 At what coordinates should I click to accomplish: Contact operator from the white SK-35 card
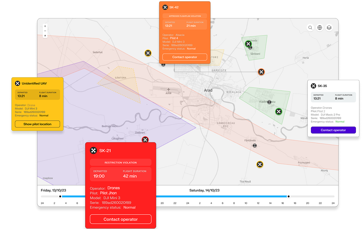coord(333,130)
